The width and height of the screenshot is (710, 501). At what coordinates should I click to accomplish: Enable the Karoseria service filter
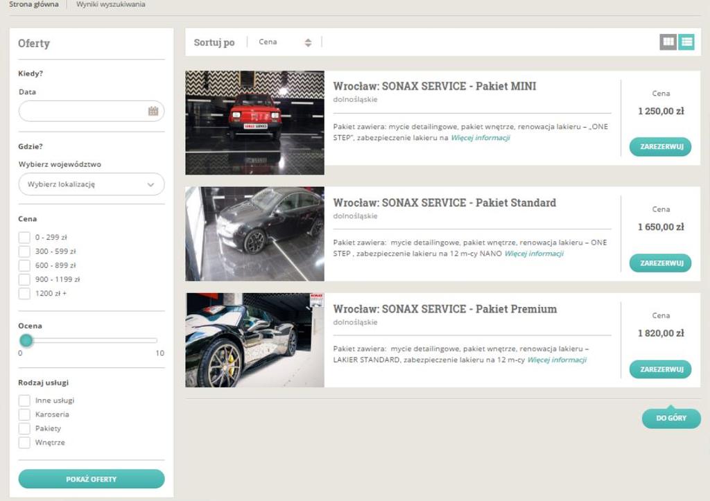[24, 414]
